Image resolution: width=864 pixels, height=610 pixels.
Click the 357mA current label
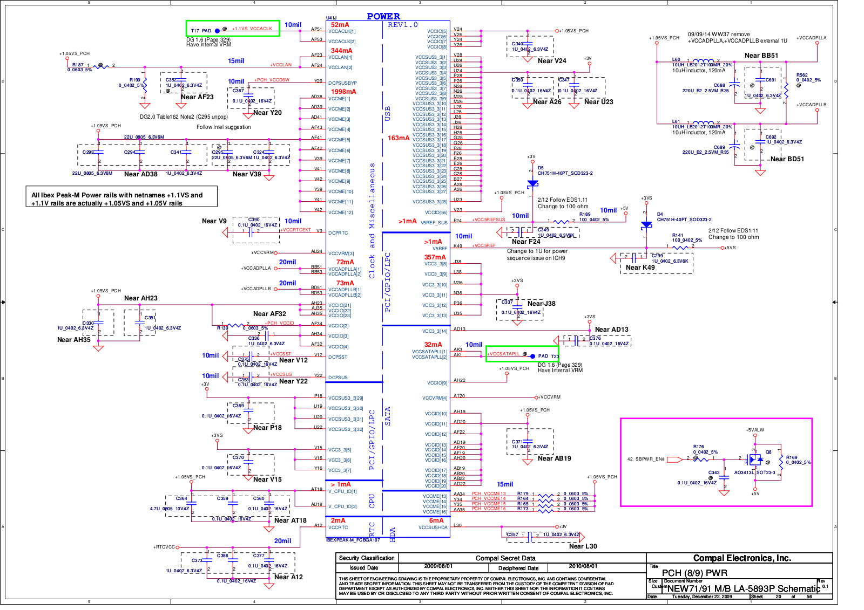[435, 257]
